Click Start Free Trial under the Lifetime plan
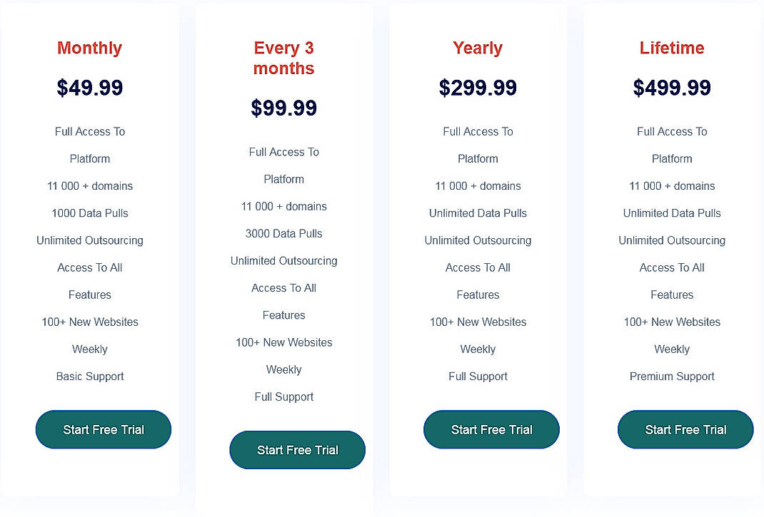Viewport: 764px width, 517px height. 685,429
